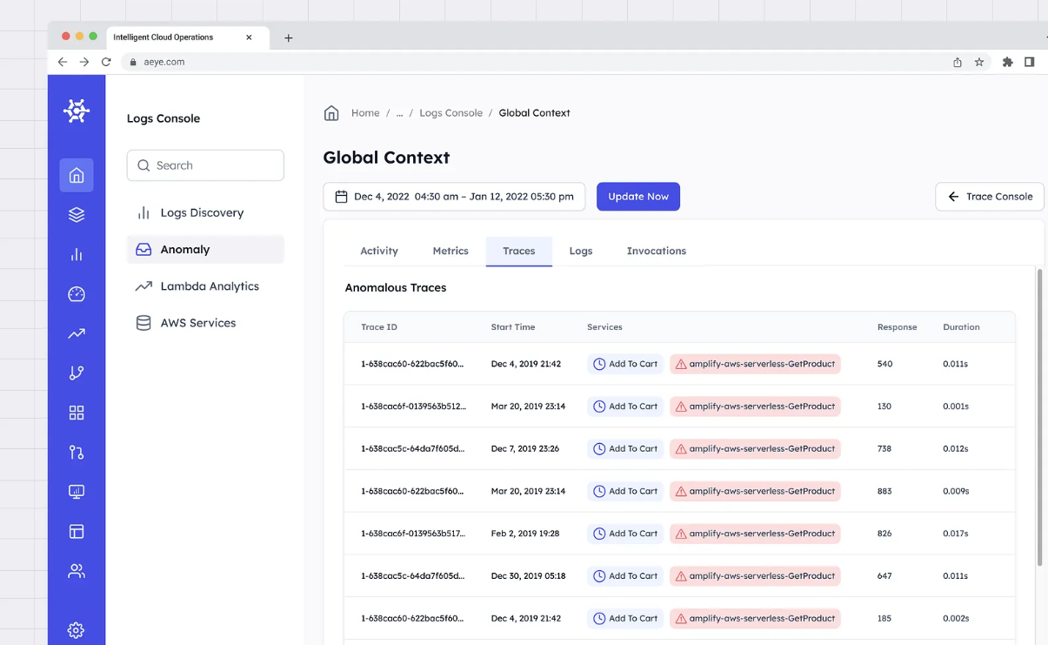Select the four-squares grid icon in sidebar

tap(77, 413)
